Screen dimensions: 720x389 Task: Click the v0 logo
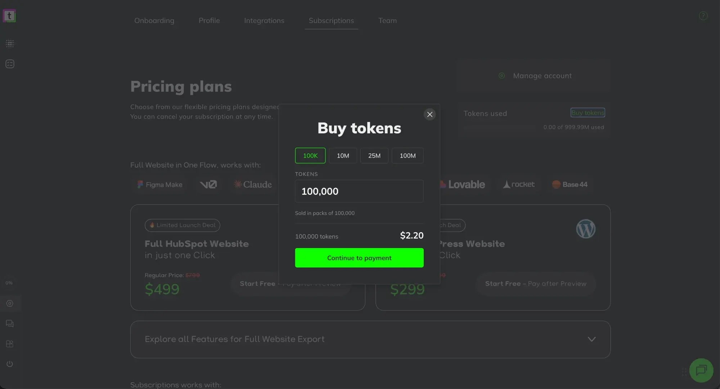click(x=208, y=184)
